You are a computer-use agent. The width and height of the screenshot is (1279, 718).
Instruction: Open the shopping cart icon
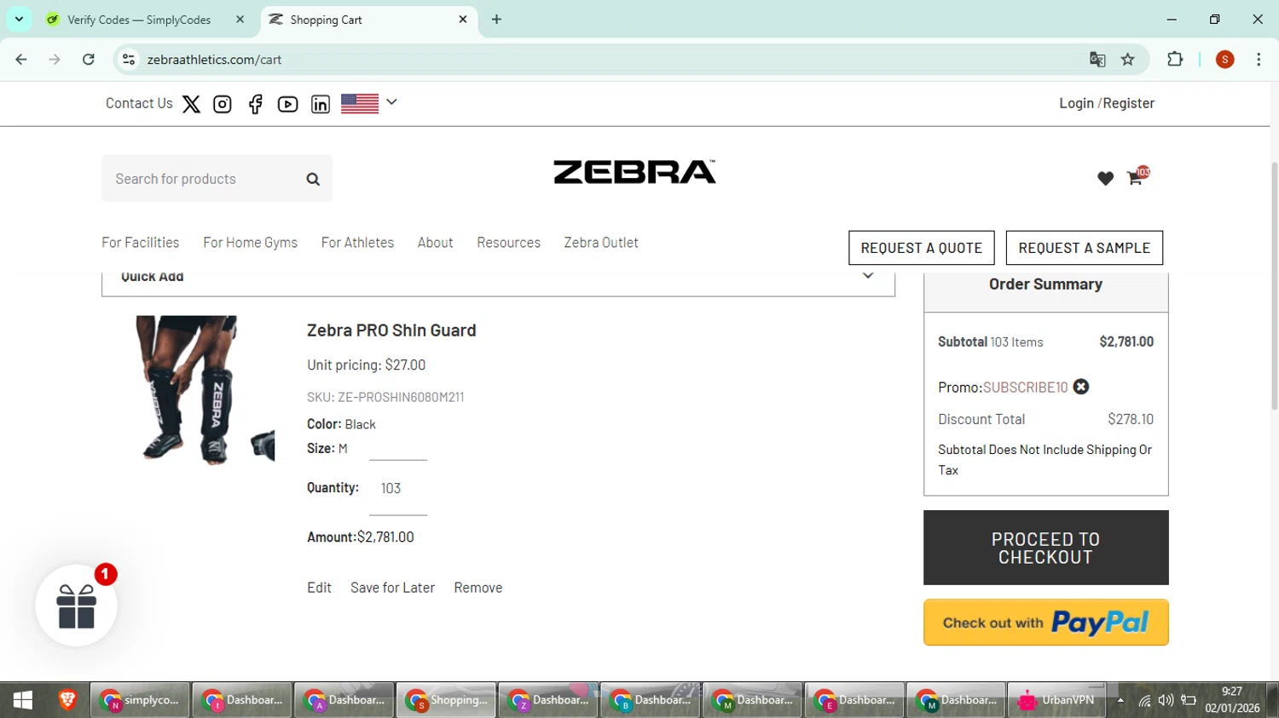(x=1135, y=177)
